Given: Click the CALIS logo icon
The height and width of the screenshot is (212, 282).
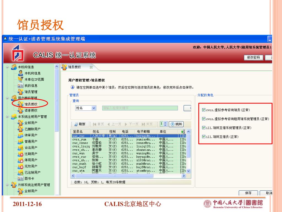Looking at the screenshot, I should click(18, 53).
